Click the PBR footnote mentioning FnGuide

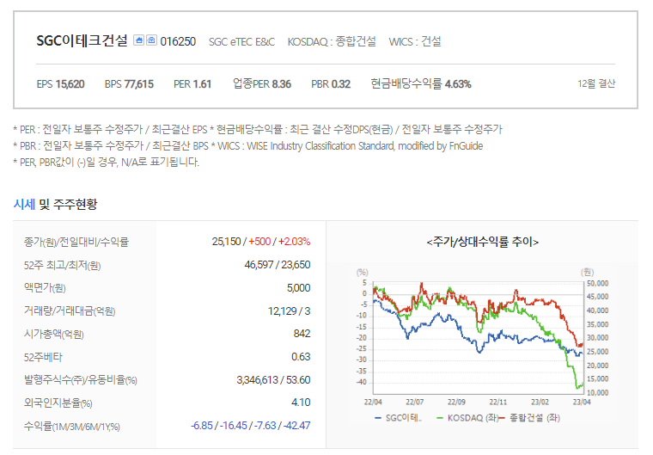(x=248, y=146)
